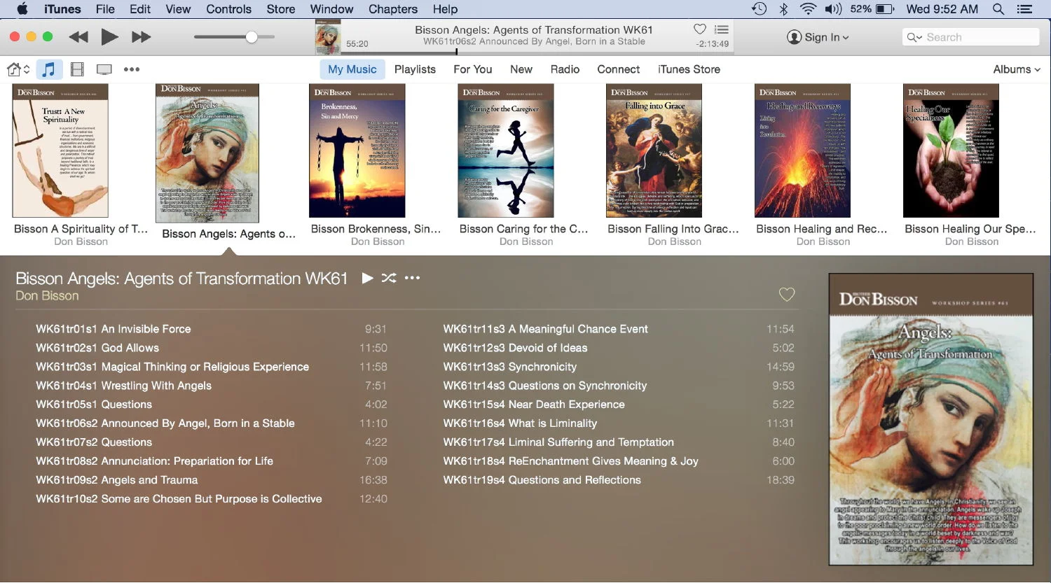1051x583 pixels.
Task: Open album options ellipsis next to shuffle
Action: [412, 278]
